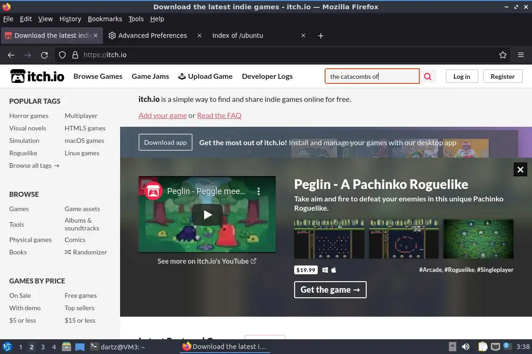
Task: Follow the Add your game link
Action: [163, 116]
